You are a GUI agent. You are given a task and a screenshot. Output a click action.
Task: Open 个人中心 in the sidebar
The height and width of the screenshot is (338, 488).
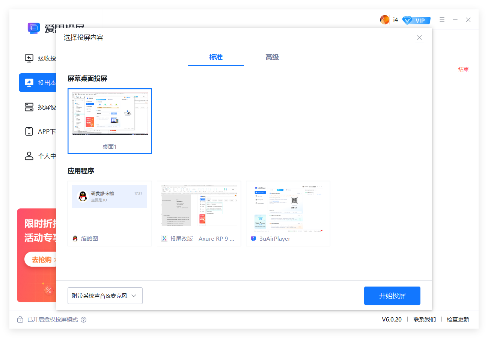click(x=38, y=156)
